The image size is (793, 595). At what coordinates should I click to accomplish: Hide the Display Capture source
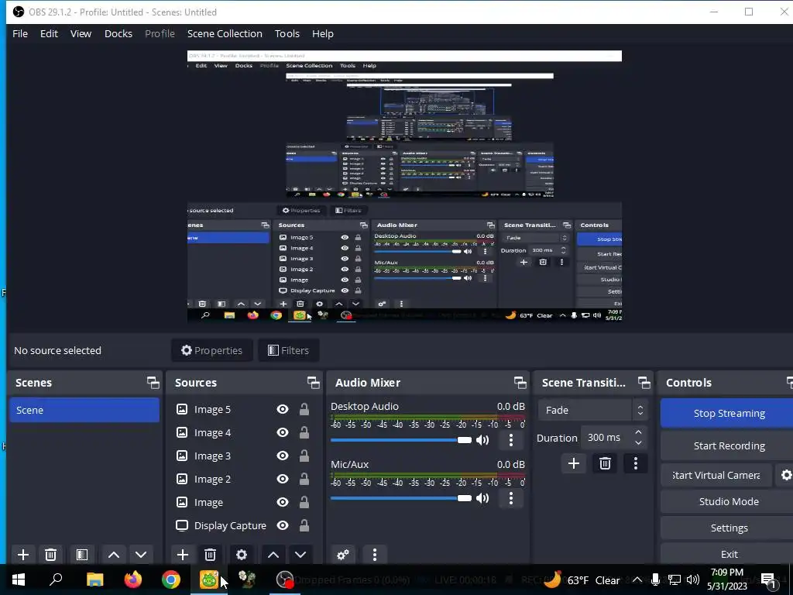283,526
